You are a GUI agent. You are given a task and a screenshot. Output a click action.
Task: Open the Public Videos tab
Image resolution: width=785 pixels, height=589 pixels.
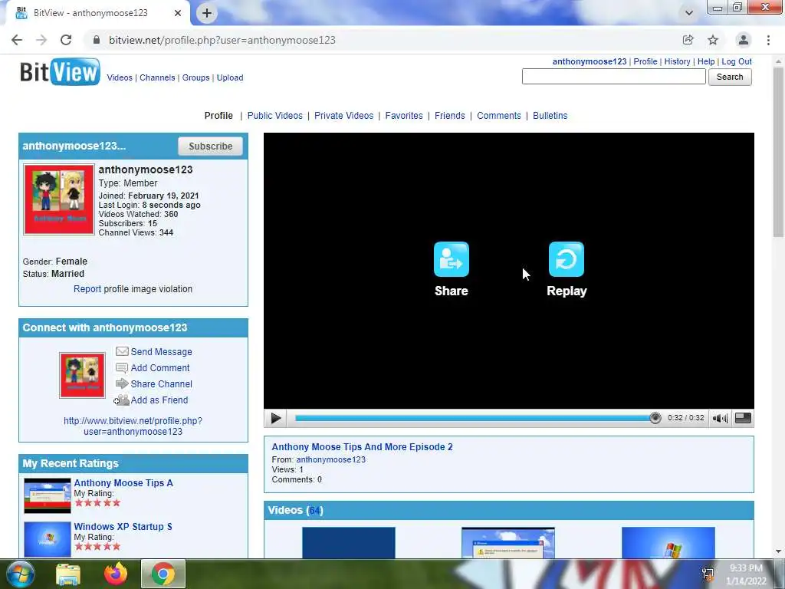pyautogui.click(x=275, y=116)
